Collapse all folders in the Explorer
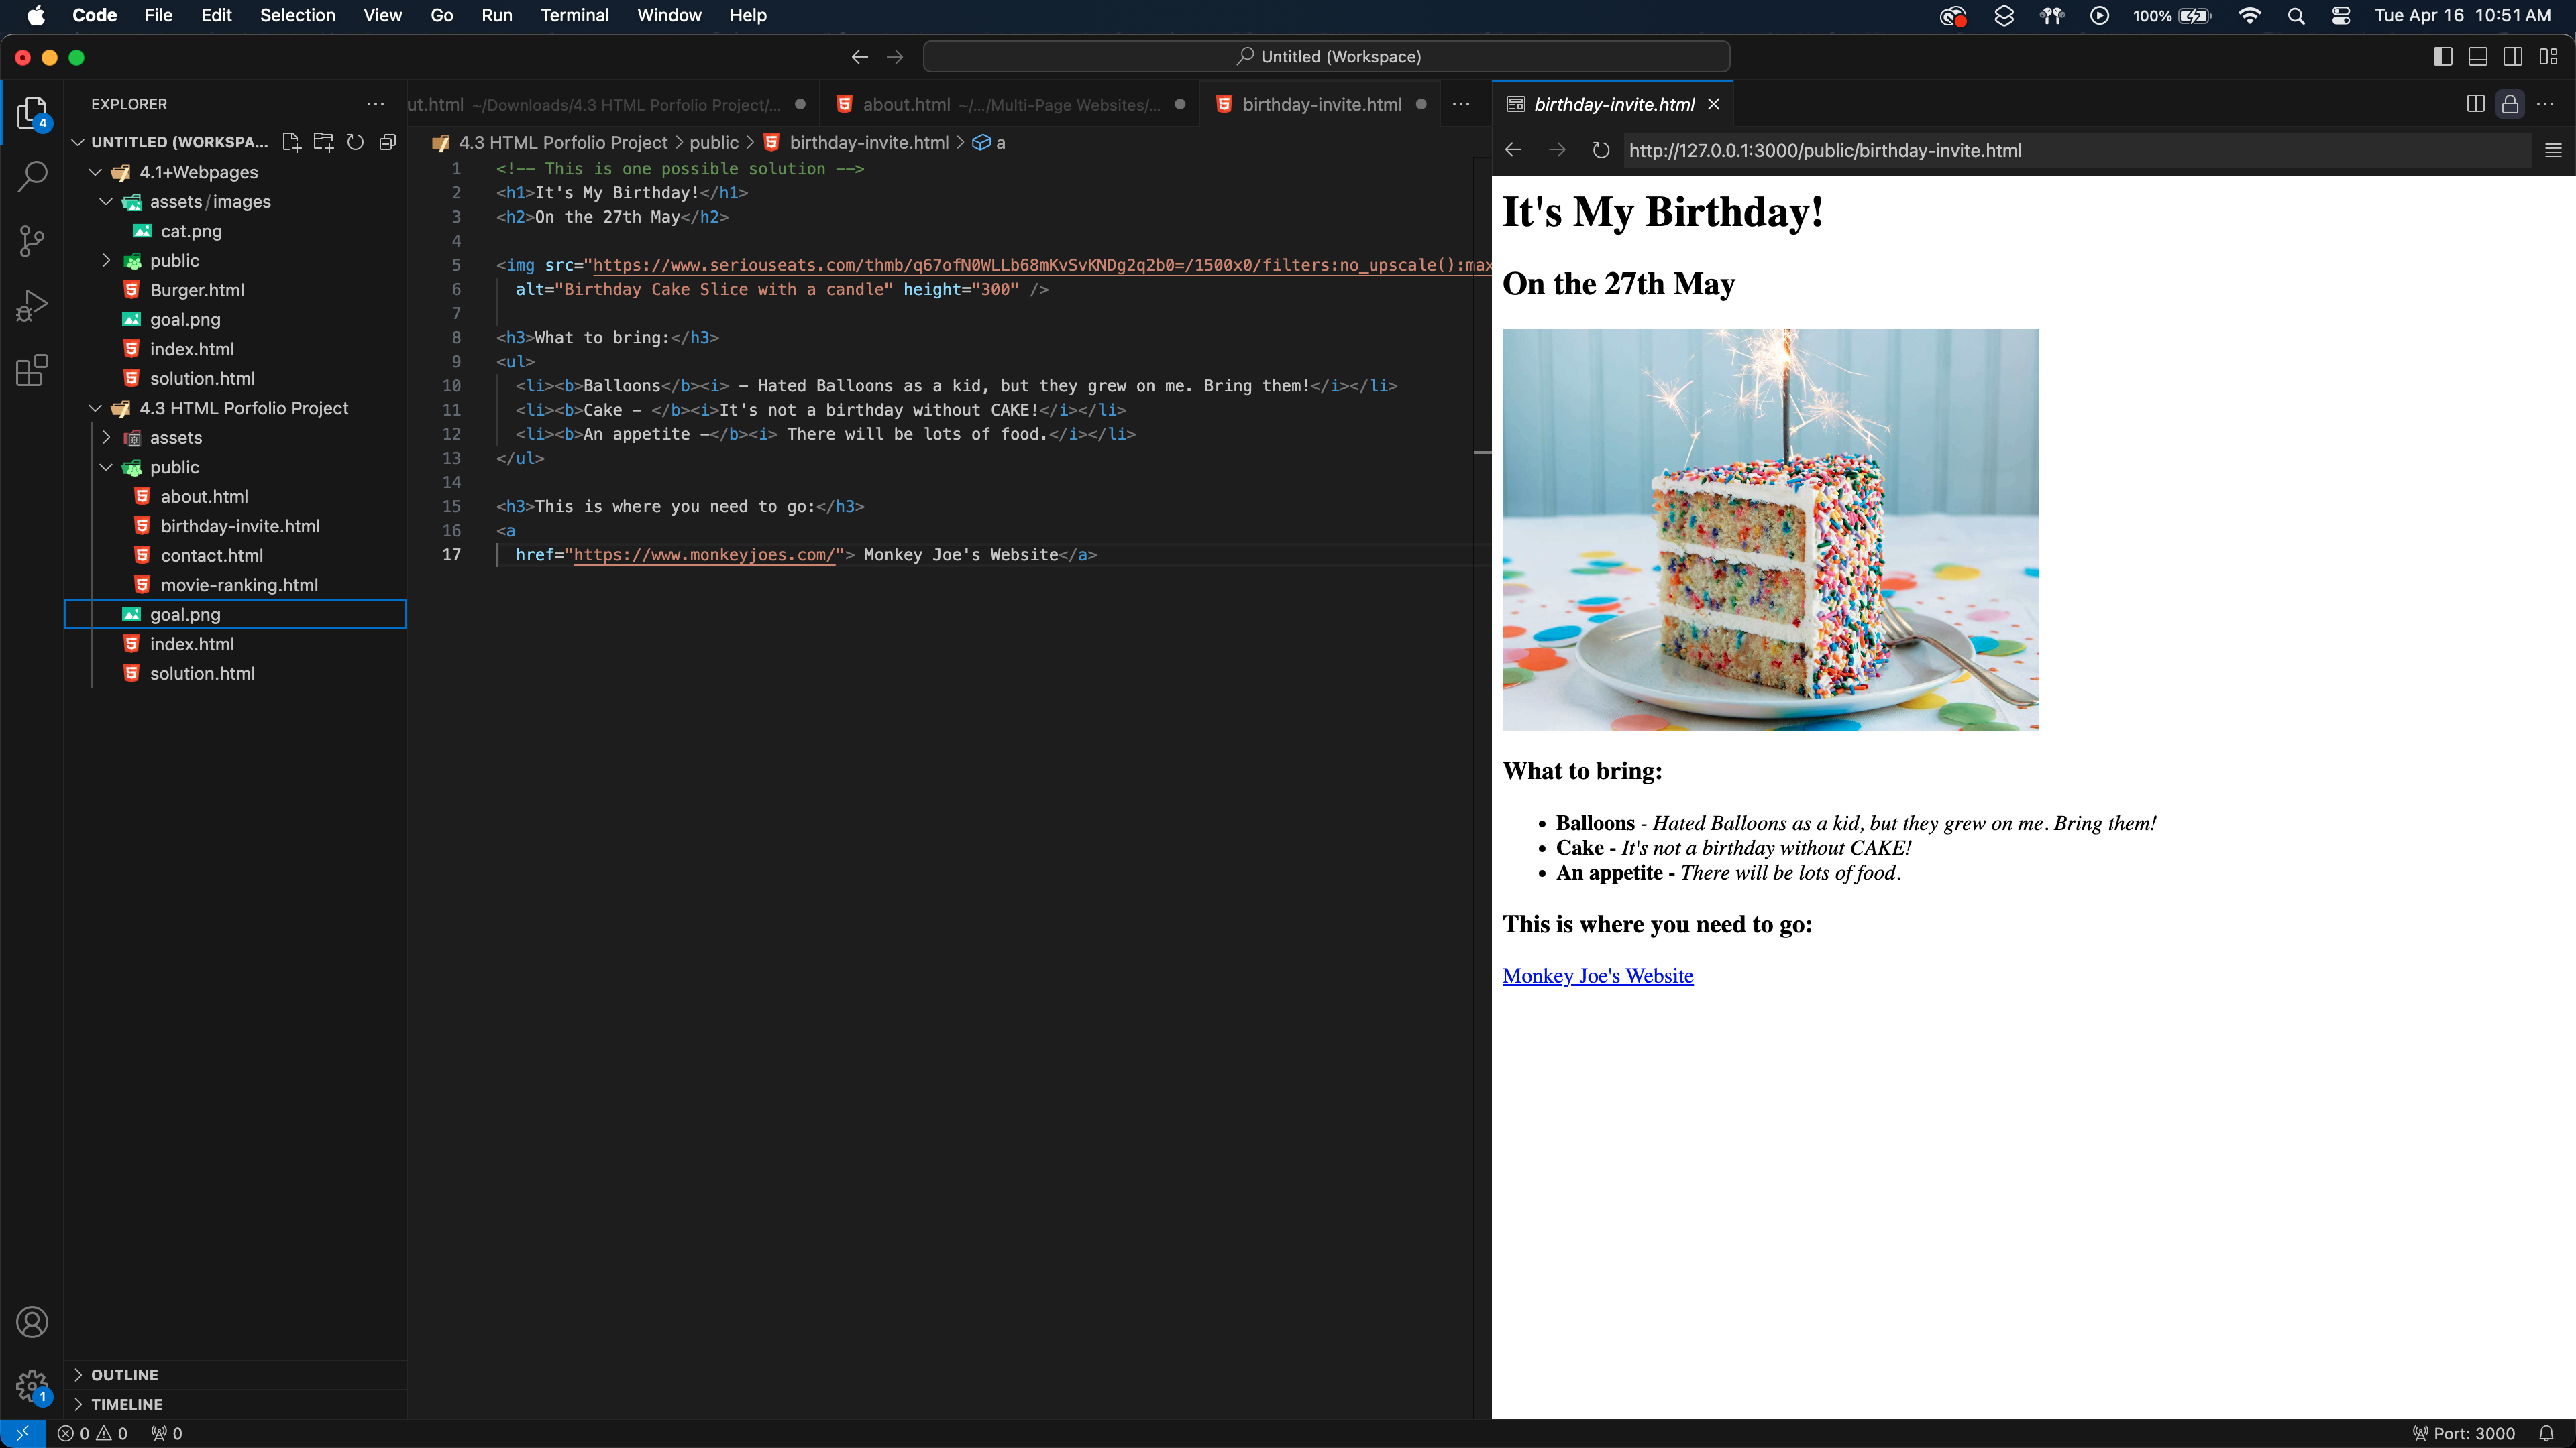The image size is (2576, 1448). [387, 142]
